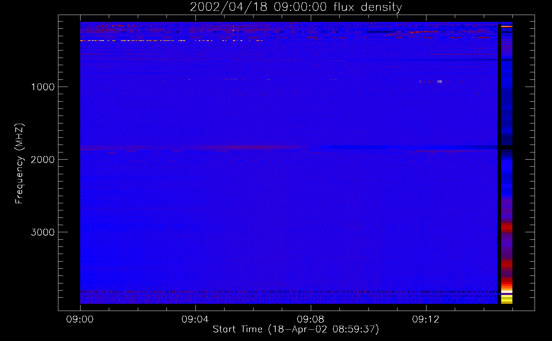
Task: Click the 09:00 time tick label
Action: (x=80, y=320)
